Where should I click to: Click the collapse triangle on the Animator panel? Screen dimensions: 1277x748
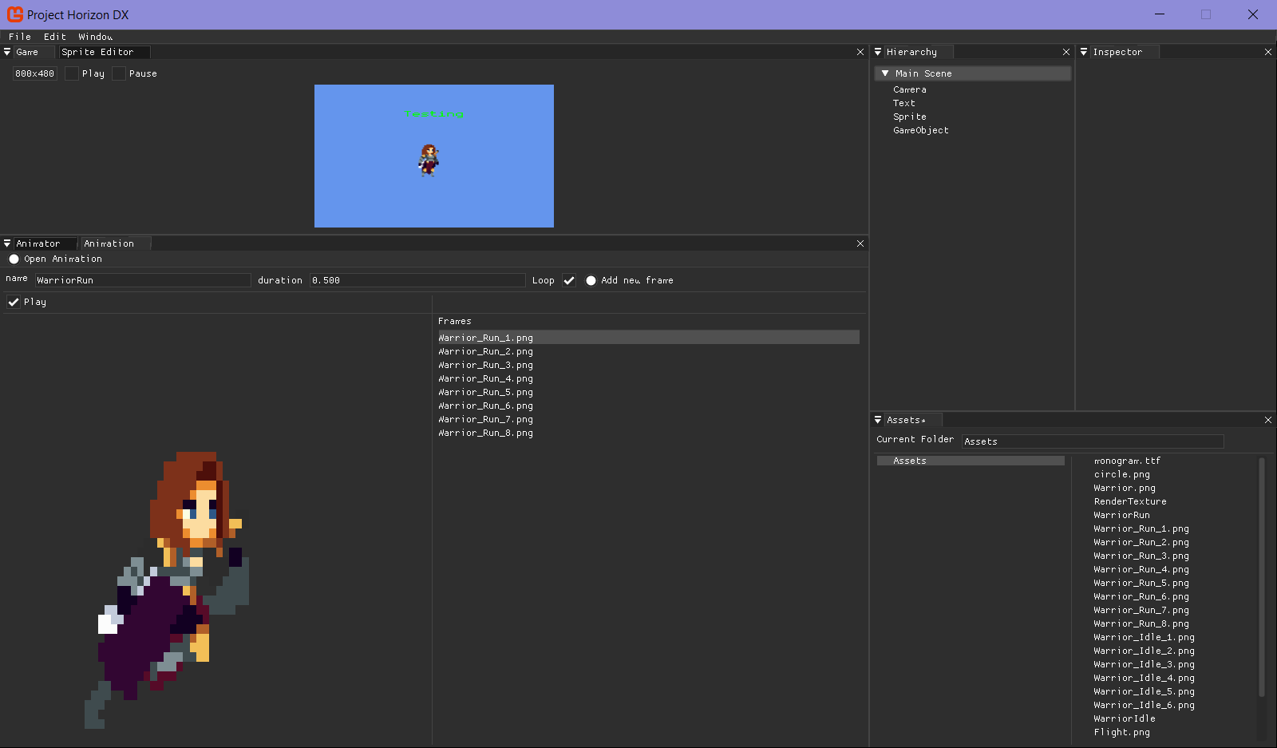7,243
